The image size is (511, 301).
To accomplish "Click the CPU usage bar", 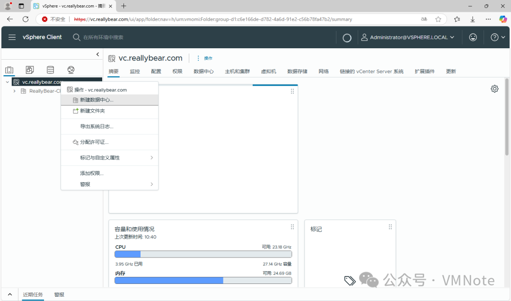I will 203,254.
